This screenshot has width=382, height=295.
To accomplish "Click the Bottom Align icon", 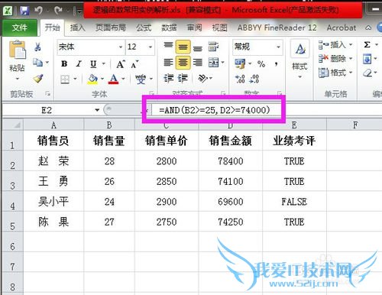I will [x=198, y=47].
